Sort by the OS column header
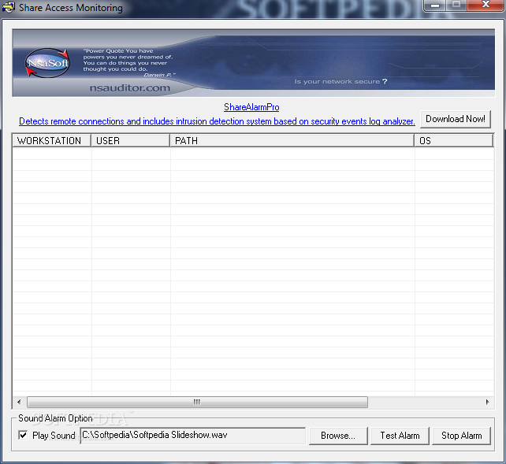The height and width of the screenshot is (464, 506). (x=454, y=140)
